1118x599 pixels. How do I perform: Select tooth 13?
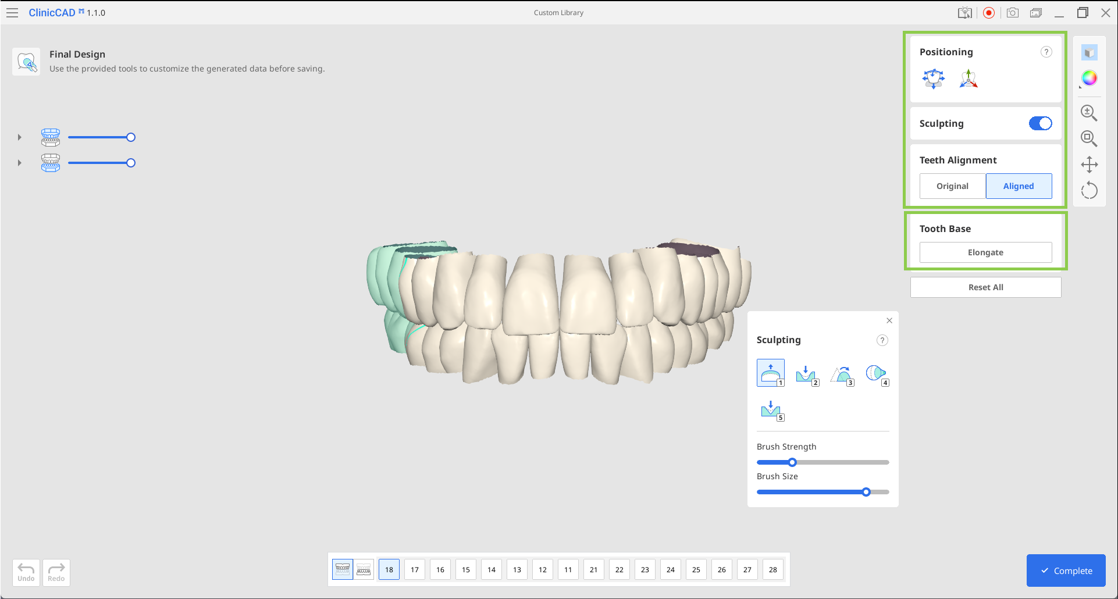pyautogui.click(x=517, y=569)
